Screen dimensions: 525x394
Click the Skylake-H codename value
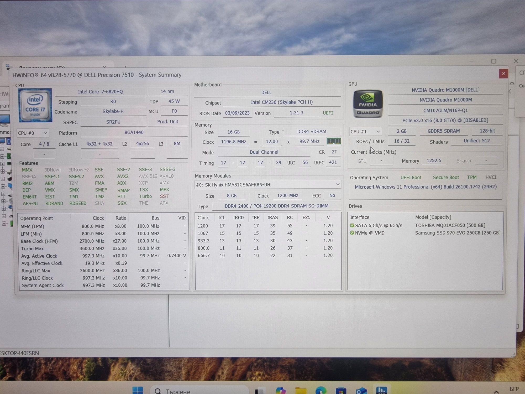pyautogui.click(x=113, y=111)
